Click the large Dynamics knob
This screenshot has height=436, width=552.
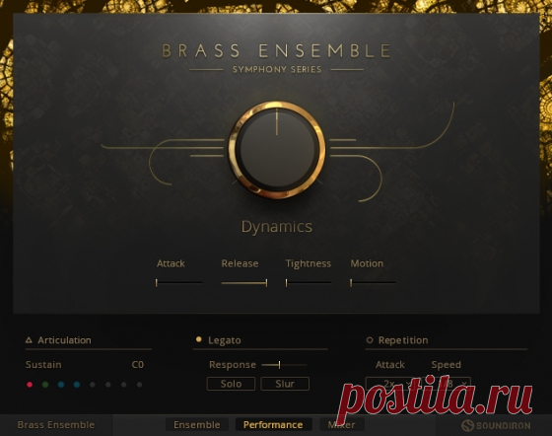pyautogui.click(x=277, y=150)
